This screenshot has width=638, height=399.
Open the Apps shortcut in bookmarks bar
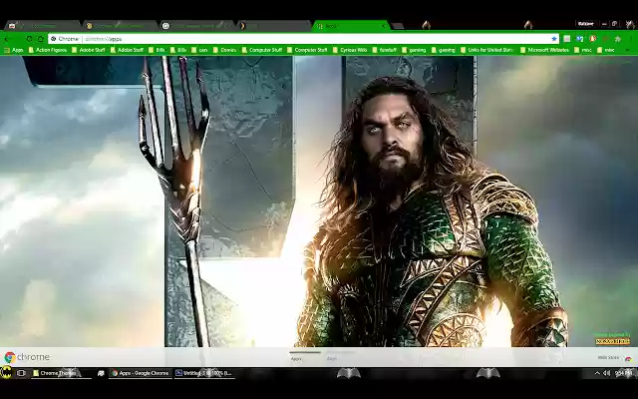[x=14, y=50]
